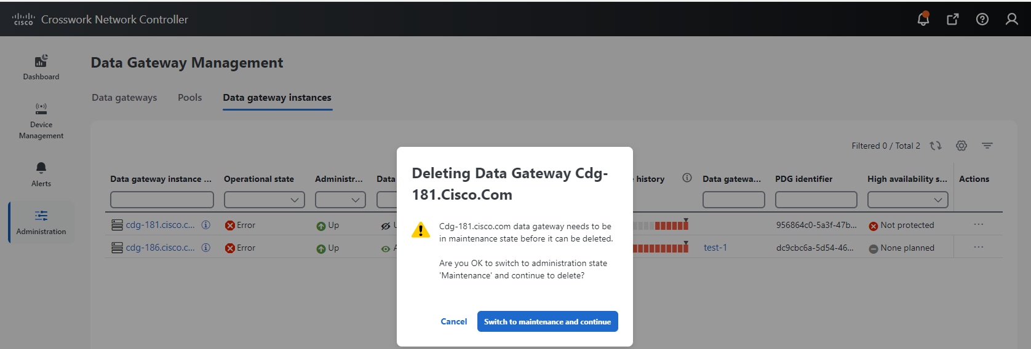Switch to the Pools tab
This screenshot has width=1031, height=349.
(189, 98)
